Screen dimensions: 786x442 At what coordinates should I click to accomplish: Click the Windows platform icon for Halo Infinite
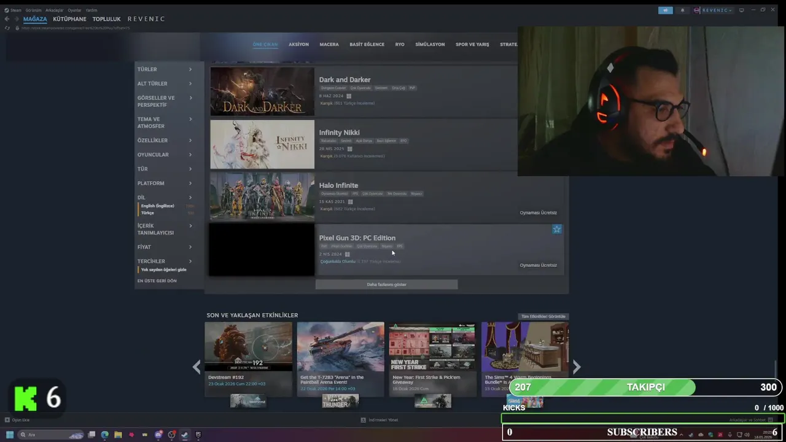tap(351, 202)
